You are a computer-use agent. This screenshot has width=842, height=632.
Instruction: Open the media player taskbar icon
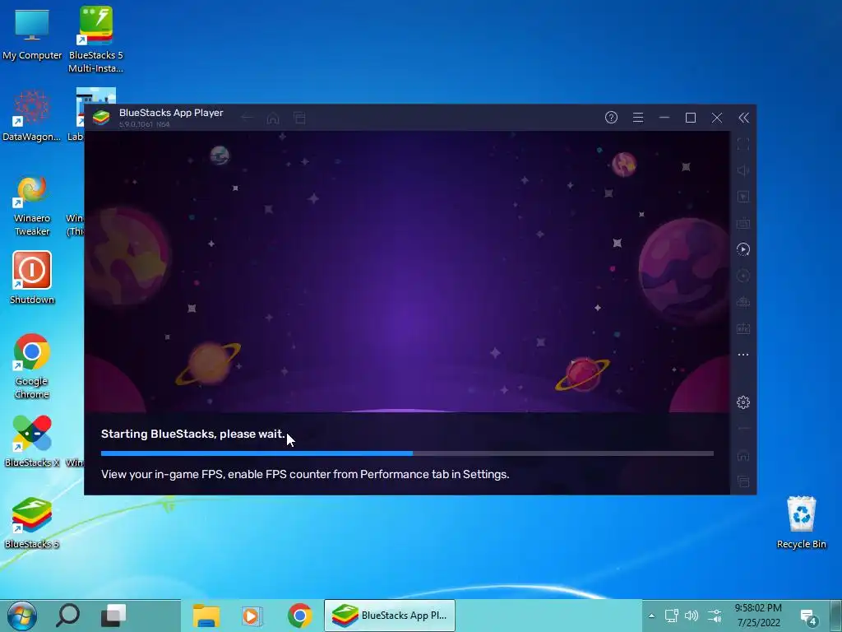252,616
